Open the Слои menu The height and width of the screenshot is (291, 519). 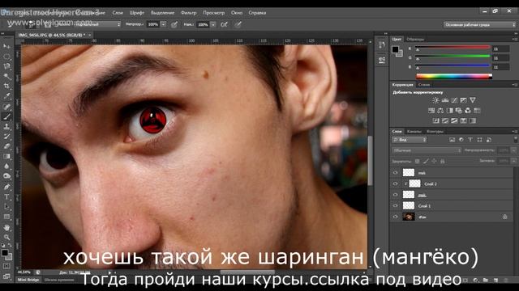point(118,13)
